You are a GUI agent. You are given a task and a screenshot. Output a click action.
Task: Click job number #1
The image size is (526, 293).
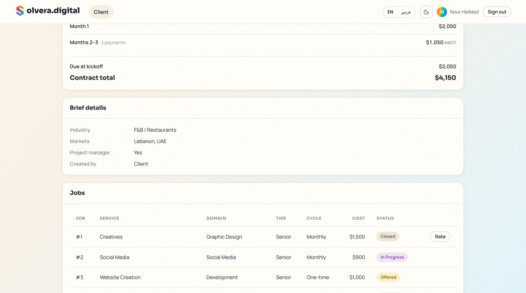click(x=79, y=237)
